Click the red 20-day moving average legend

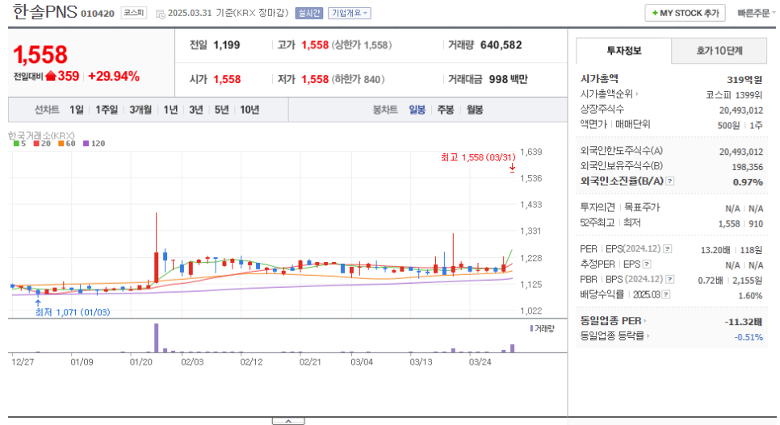[x=42, y=144]
